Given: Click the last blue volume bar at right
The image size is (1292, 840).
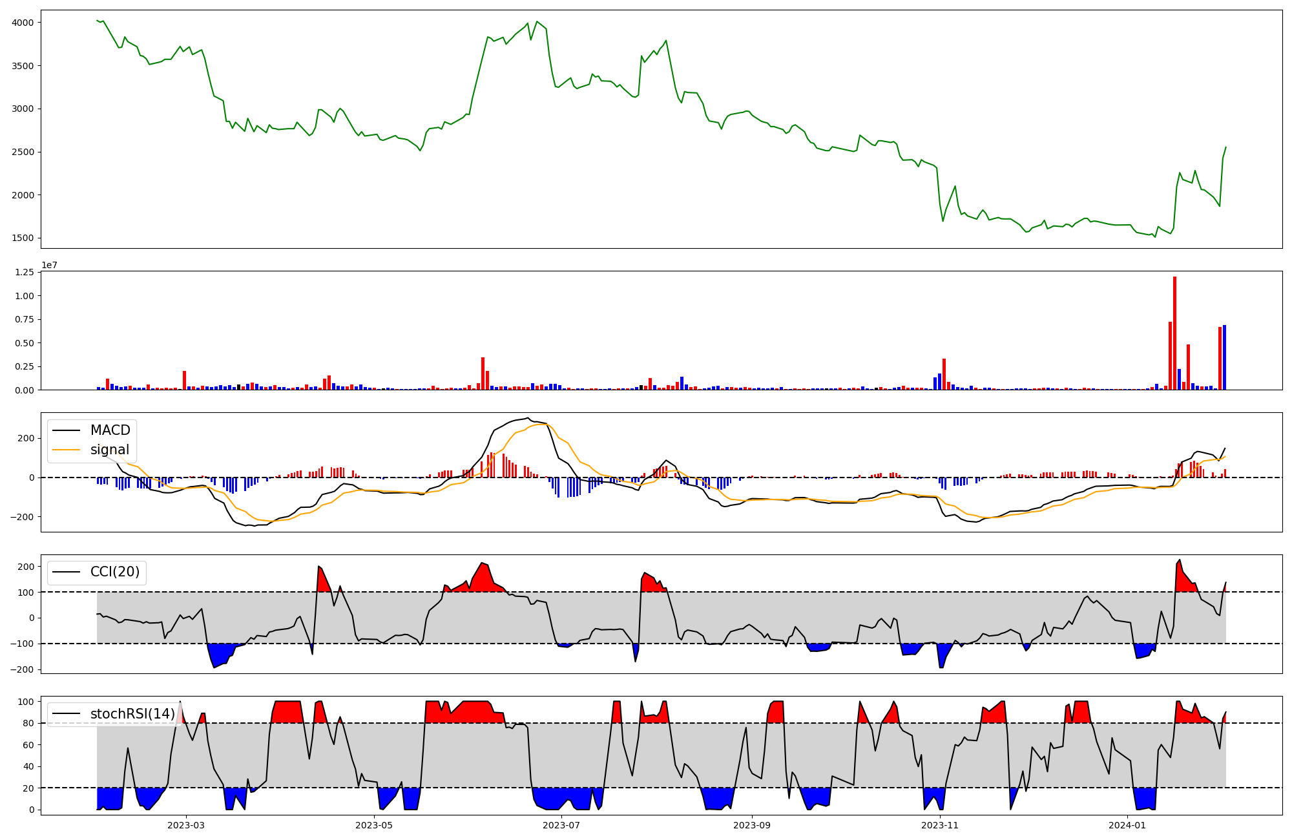Looking at the screenshot, I should (1224, 357).
